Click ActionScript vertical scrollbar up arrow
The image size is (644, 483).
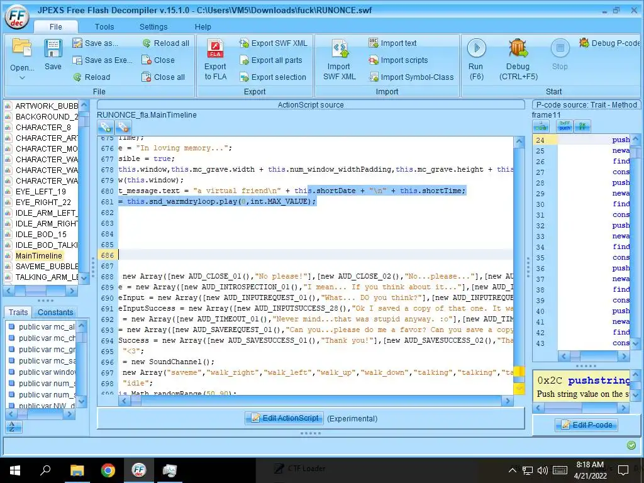tap(519, 143)
